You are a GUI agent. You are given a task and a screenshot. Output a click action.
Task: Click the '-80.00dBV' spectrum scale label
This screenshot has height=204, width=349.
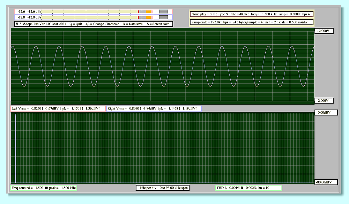click(x=326, y=182)
